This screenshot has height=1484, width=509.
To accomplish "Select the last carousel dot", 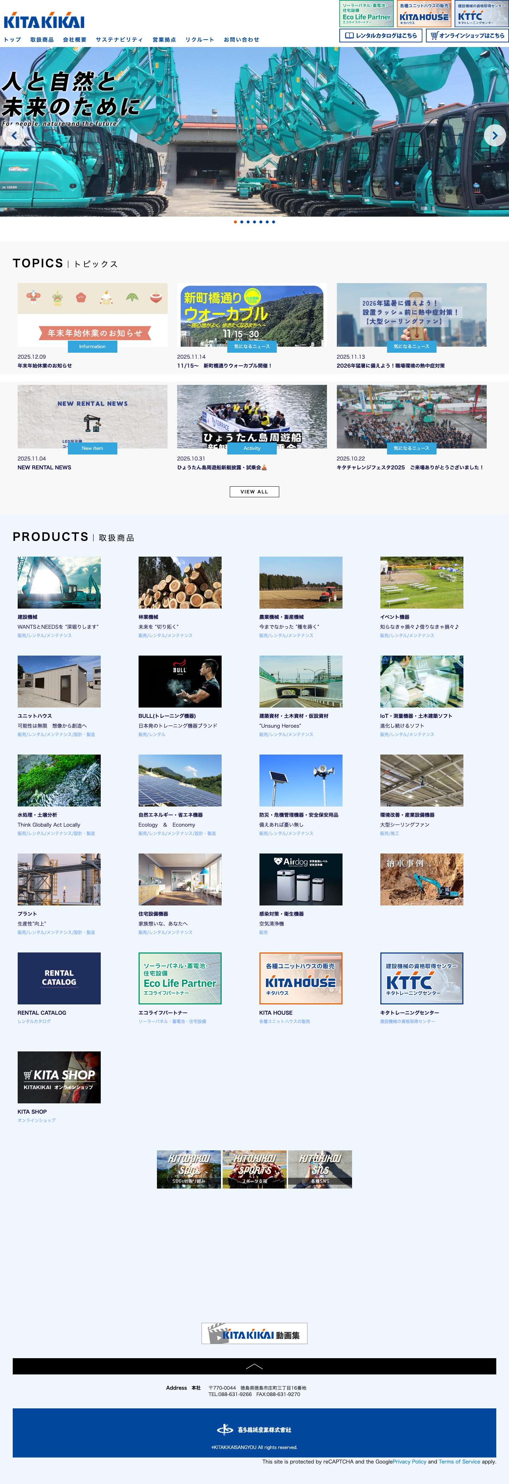I will (x=273, y=222).
